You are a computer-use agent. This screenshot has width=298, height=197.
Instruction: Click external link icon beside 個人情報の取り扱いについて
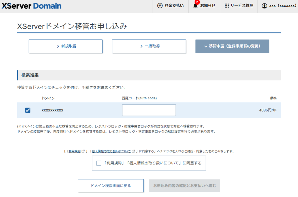tap(134, 151)
